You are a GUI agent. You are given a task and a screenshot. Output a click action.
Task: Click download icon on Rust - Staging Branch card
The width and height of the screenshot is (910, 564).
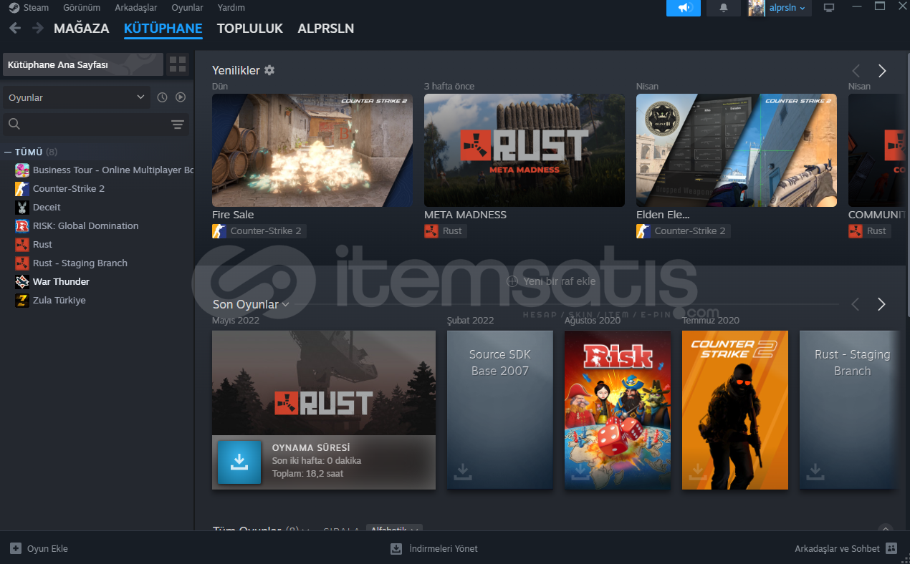coord(815,472)
